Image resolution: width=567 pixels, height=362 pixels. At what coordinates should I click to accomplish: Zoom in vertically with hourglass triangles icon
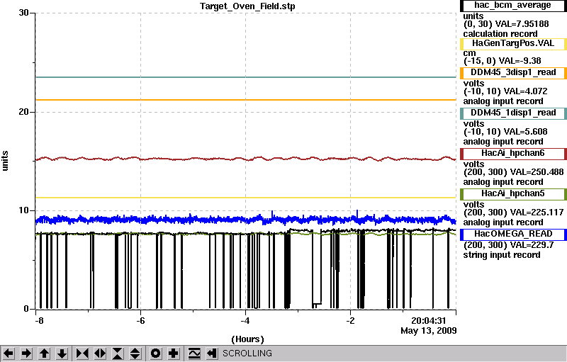(118, 353)
